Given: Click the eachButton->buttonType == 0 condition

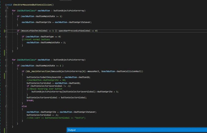Looking at the screenshot, I should pyautogui.click(x=43, y=37).
